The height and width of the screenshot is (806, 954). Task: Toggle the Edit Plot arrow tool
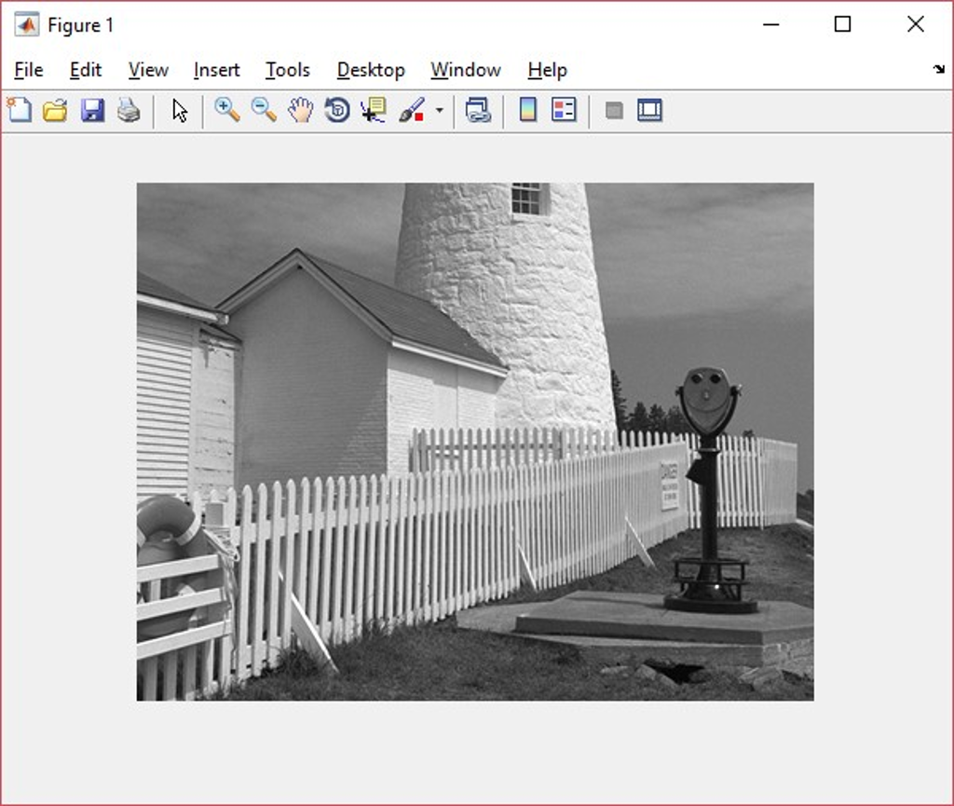180,111
